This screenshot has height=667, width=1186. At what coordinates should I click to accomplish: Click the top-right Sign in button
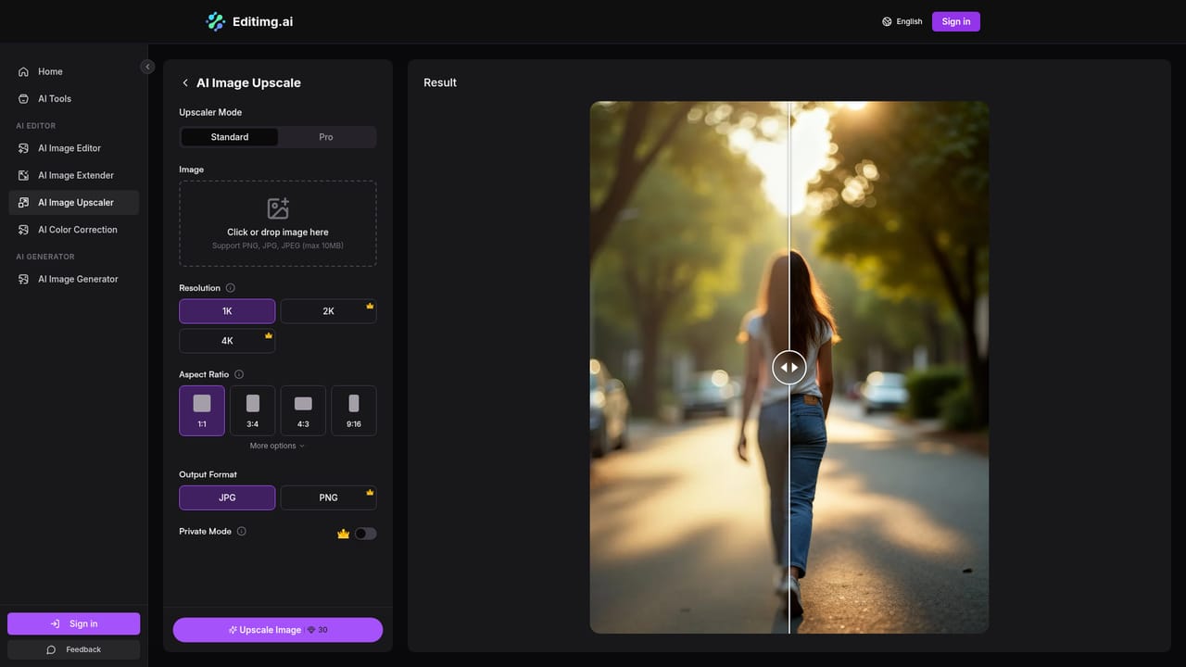[x=956, y=21]
